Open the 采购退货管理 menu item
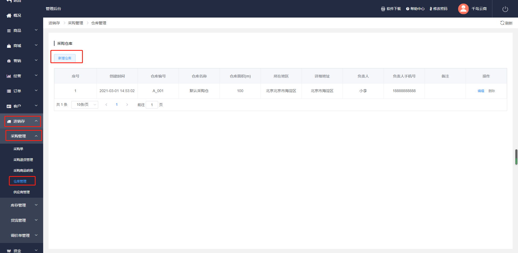Viewport: 518px width, 253px height. pos(23,160)
